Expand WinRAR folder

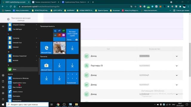pos(23,60)
